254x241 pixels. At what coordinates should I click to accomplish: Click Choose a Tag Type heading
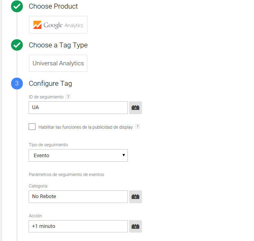click(x=58, y=45)
